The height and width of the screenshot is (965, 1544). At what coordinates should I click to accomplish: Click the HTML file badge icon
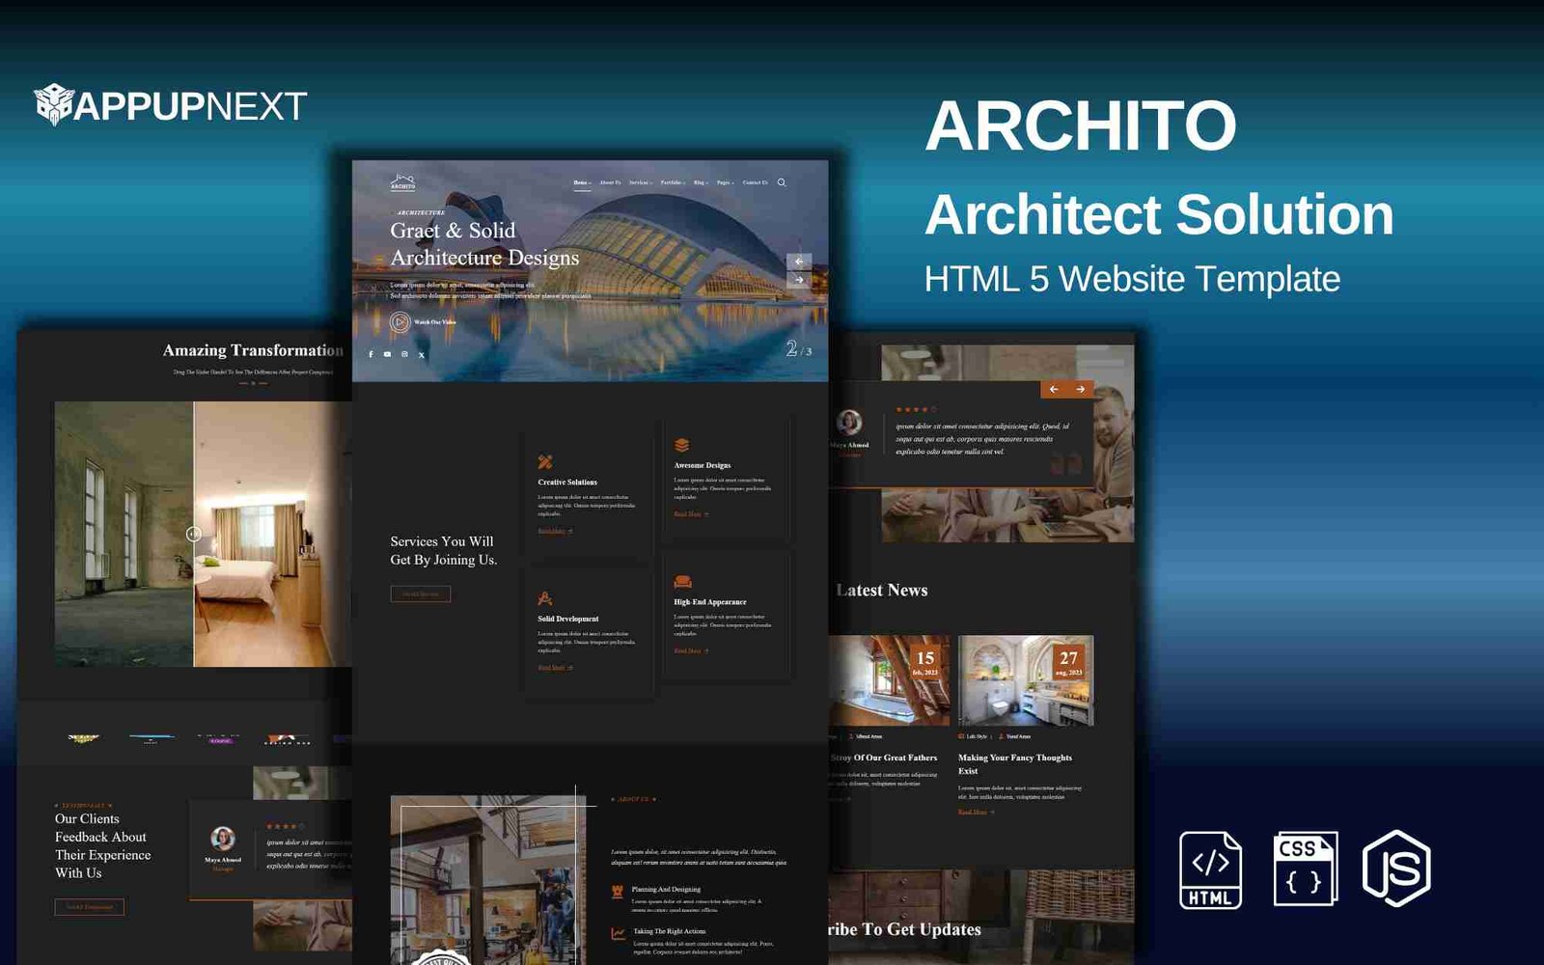click(1210, 869)
